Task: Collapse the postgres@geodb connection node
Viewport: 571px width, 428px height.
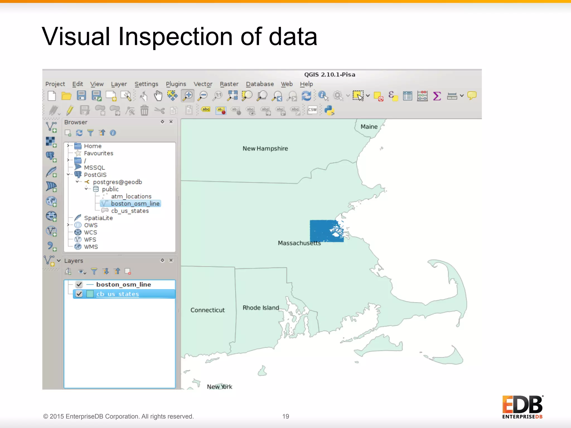Action: tap(77, 182)
